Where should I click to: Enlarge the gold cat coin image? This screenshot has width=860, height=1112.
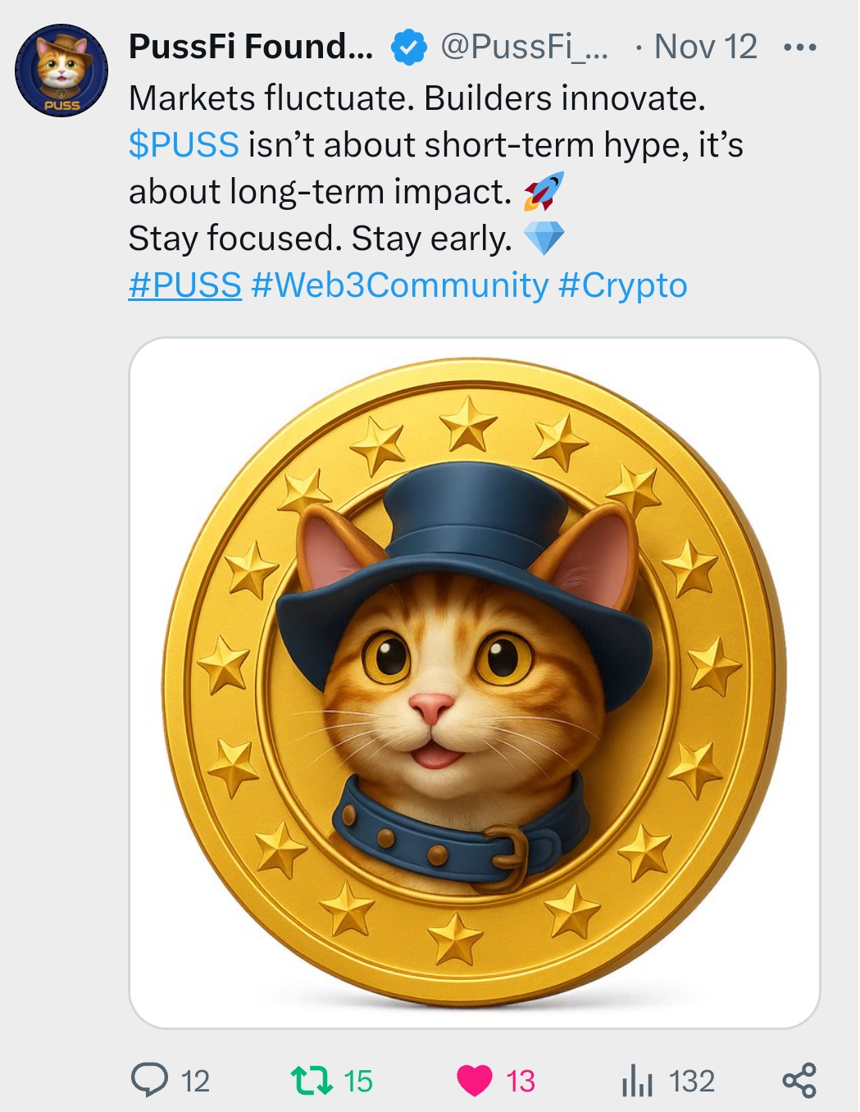(475, 683)
